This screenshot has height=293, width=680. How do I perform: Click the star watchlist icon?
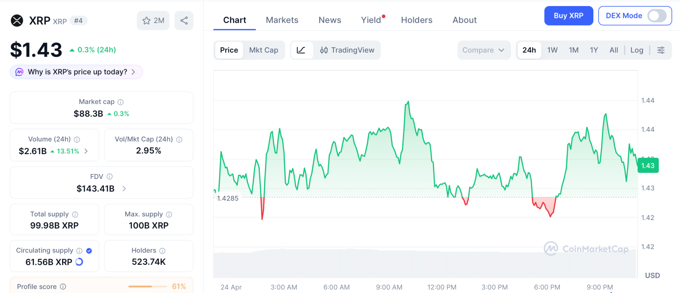(x=146, y=21)
